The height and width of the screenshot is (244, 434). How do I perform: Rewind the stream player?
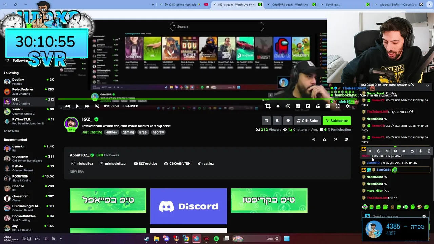point(67,106)
